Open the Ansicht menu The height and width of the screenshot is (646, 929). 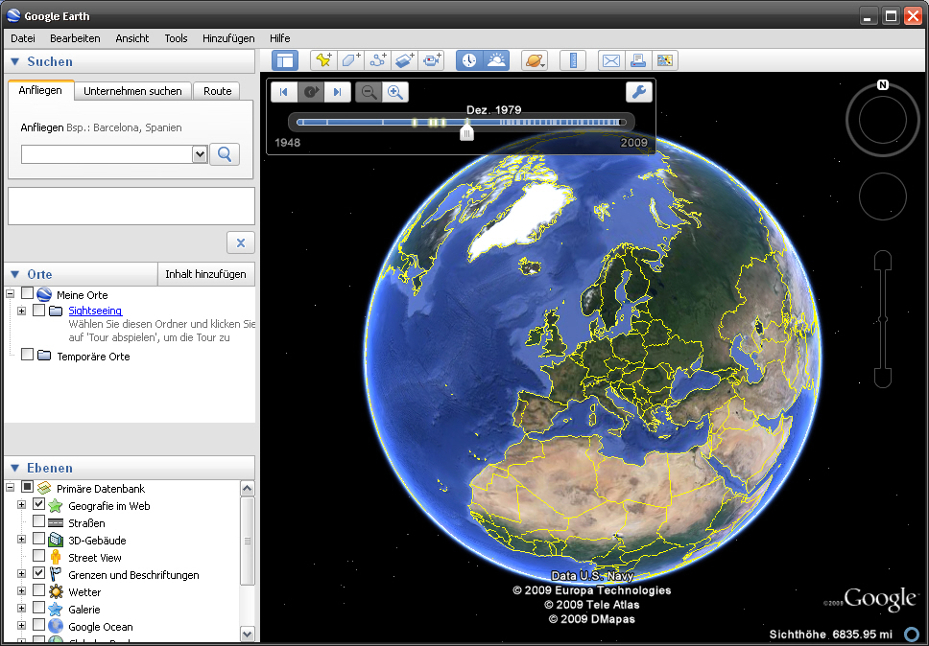tap(132, 38)
